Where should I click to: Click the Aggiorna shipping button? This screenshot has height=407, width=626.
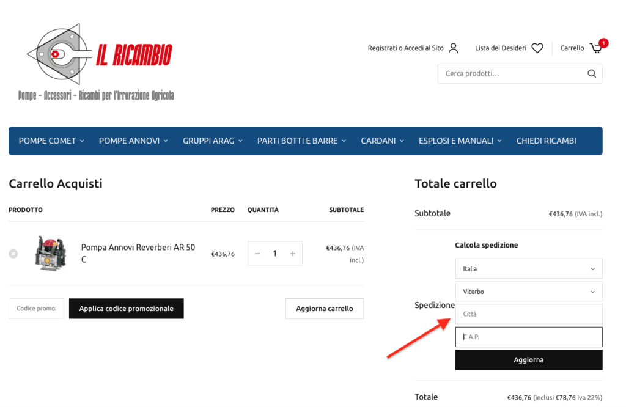(529, 360)
